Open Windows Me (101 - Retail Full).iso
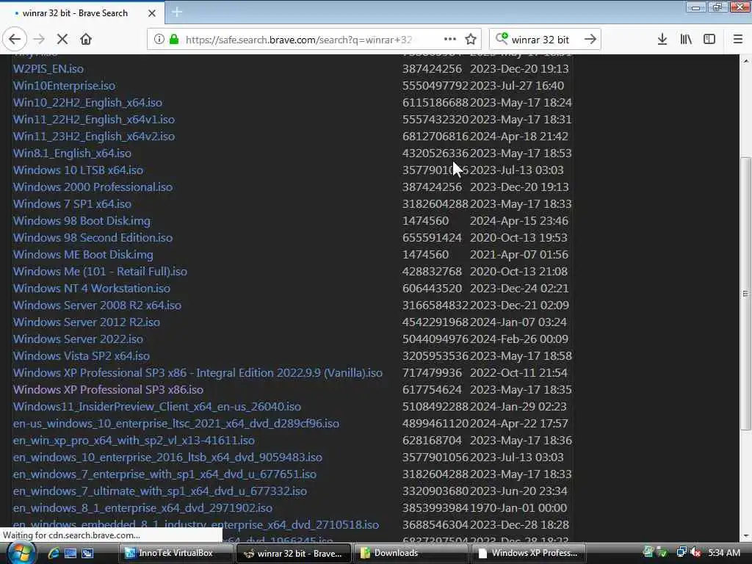The width and height of the screenshot is (752, 564). point(100,271)
